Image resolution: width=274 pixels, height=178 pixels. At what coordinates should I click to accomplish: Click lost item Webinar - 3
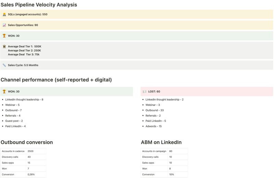153,105
